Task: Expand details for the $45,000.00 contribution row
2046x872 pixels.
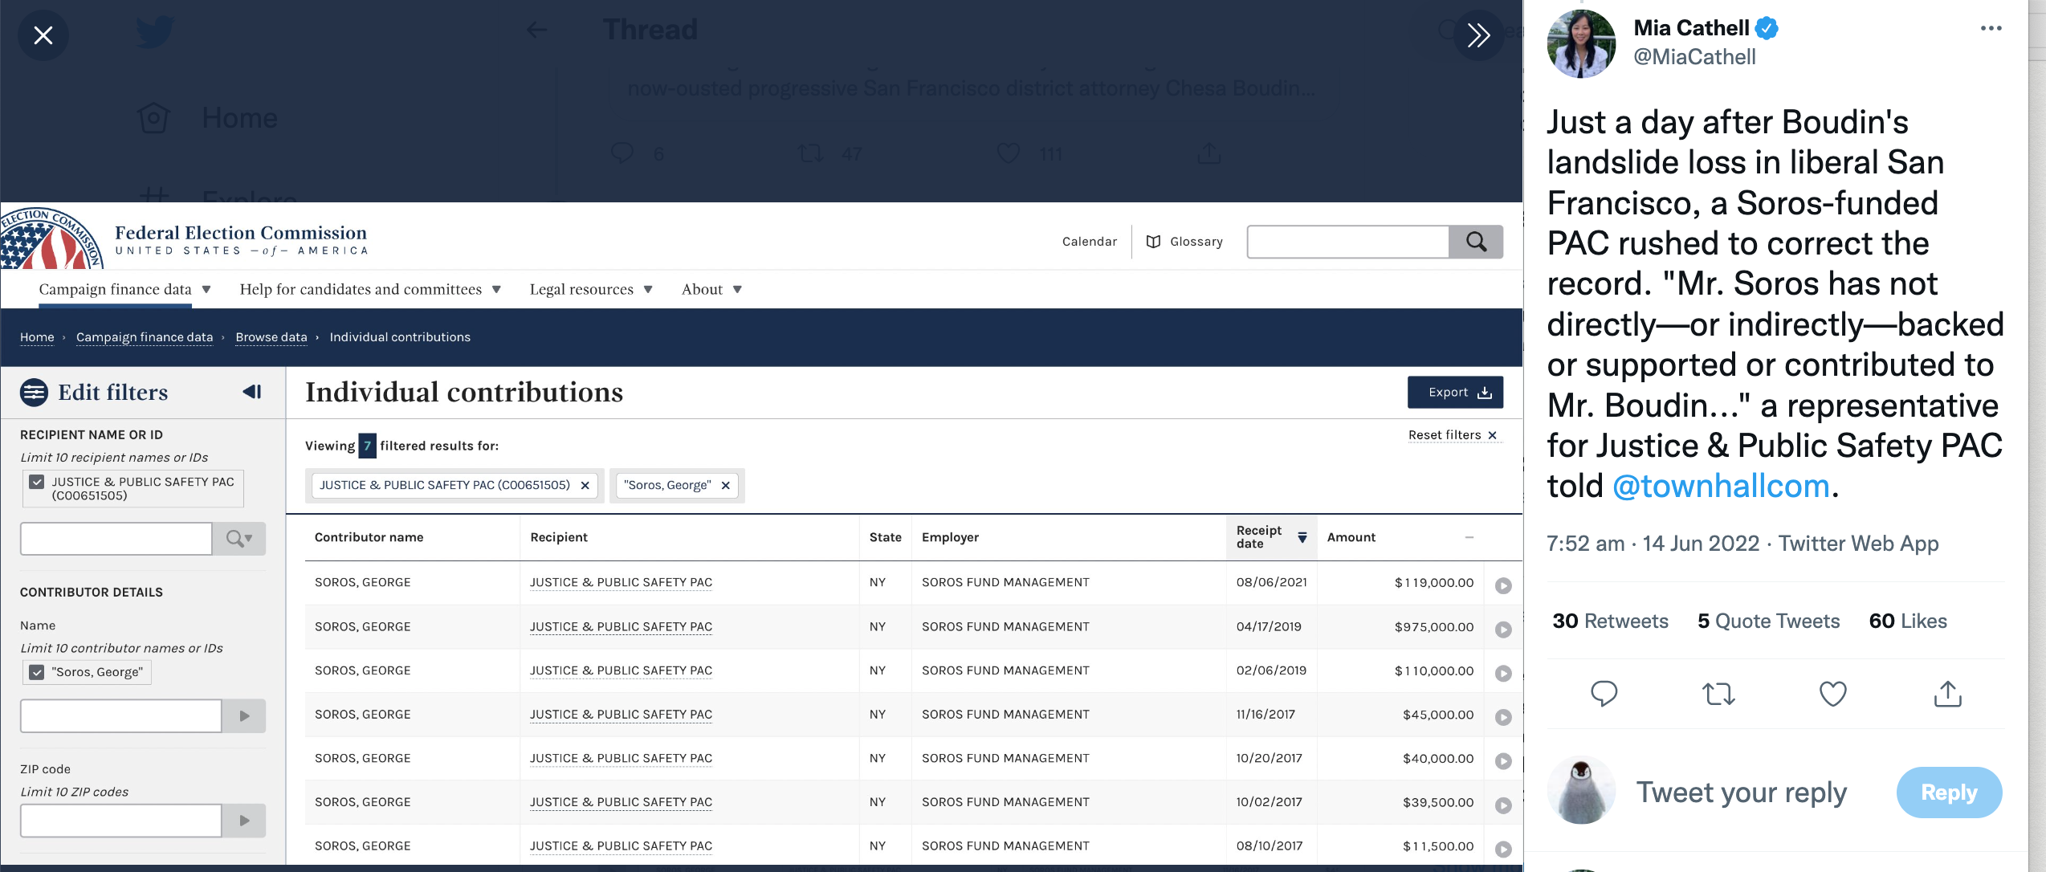Action: click(1503, 717)
